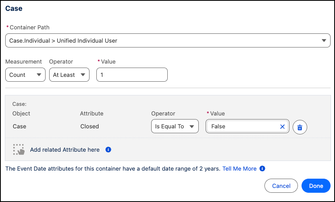The image size is (335, 202).
Task: Expand the Is Equal To operator dropdown
Action: 175,126
